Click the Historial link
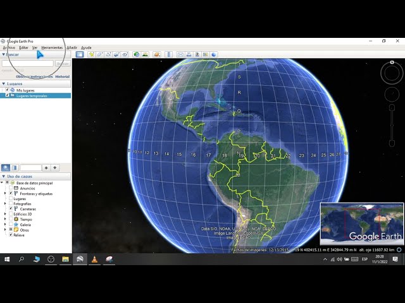Image resolution: width=405 pixels, height=303 pixels. (63, 76)
